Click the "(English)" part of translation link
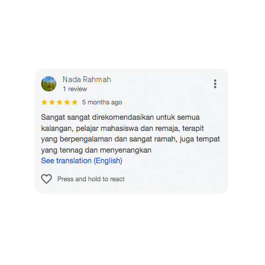The height and width of the screenshot is (265, 265). (x=108, y=161)
